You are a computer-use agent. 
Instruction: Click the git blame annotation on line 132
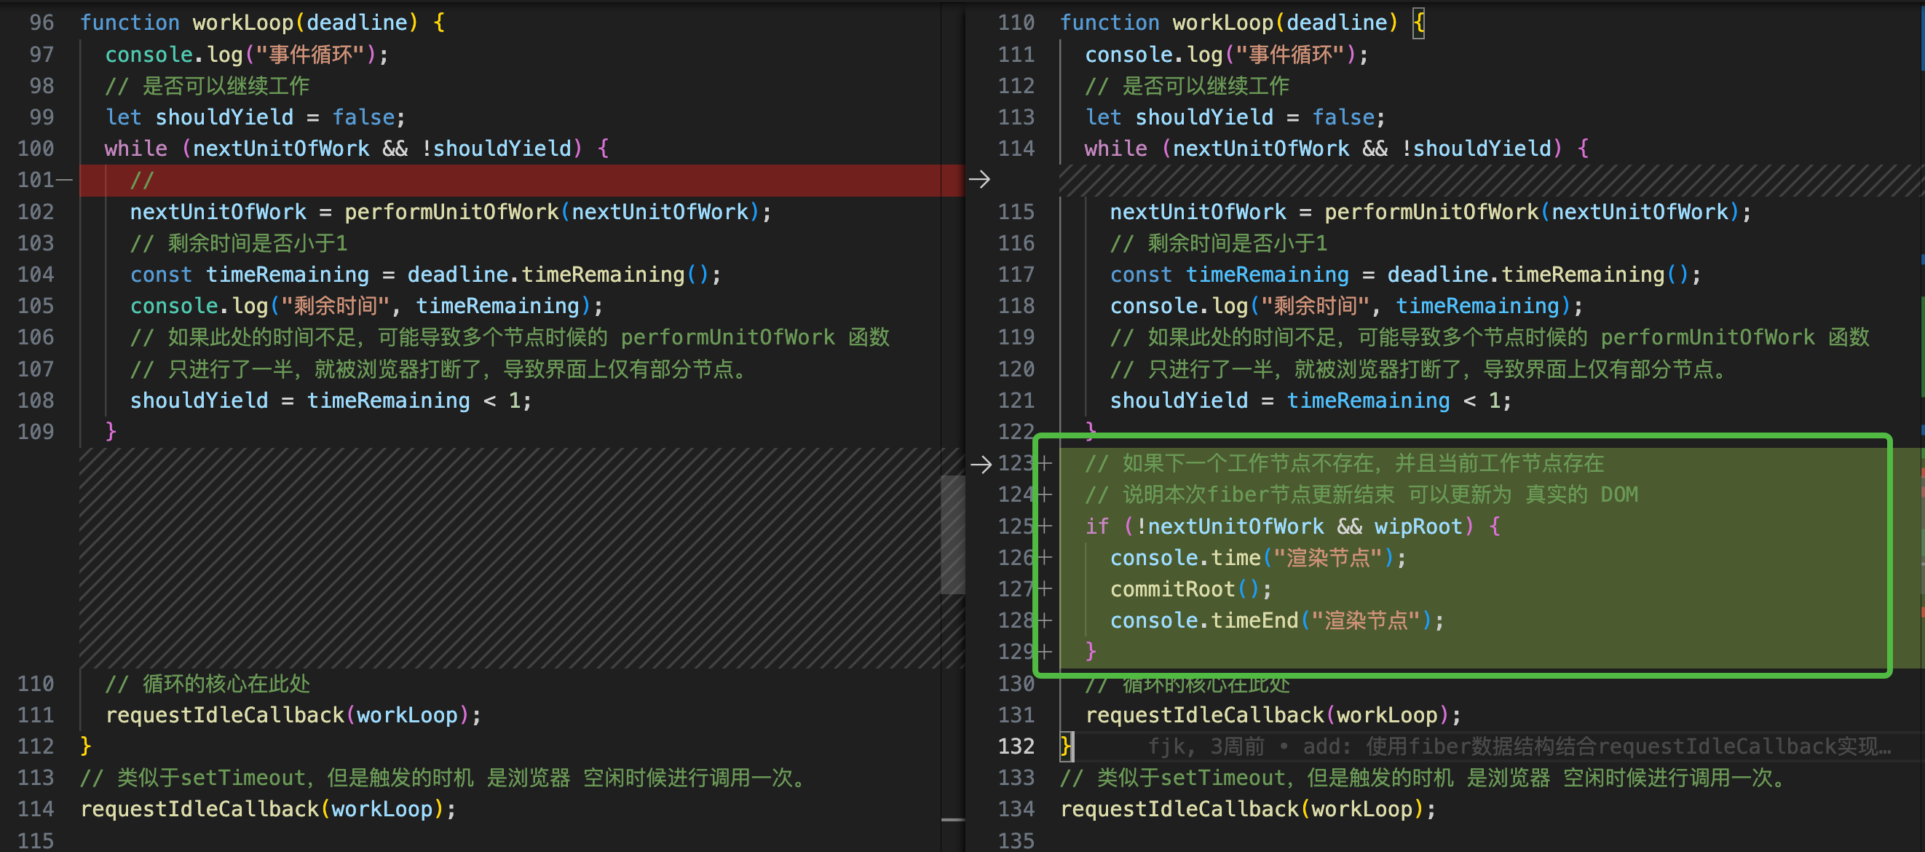pyautogui.click(x=1519, y=746)
